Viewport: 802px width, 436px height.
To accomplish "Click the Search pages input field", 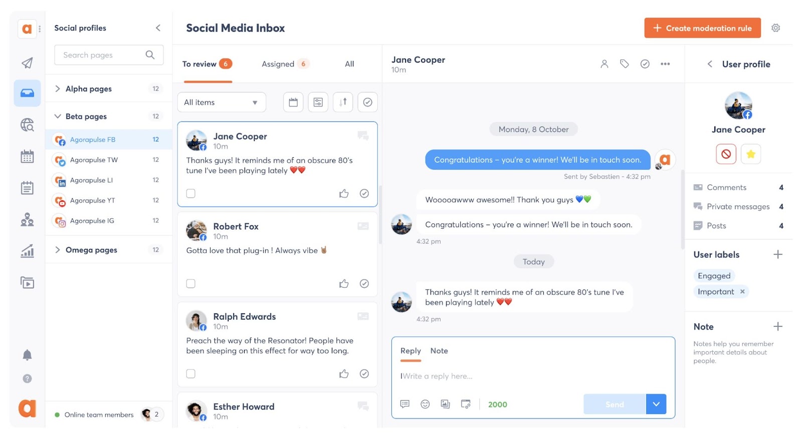I will (x=103, y=55).
